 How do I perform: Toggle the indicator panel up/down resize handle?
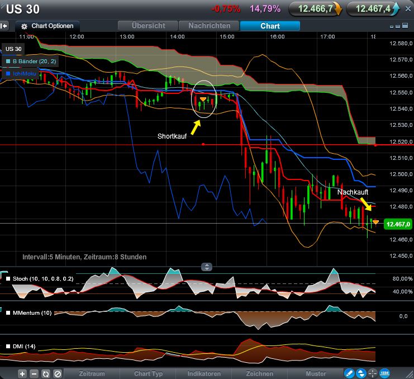pos(207,267)
